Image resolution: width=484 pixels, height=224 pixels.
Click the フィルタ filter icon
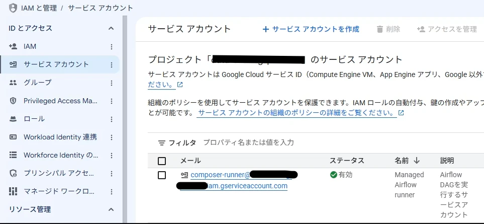click(x=162, y=143)
